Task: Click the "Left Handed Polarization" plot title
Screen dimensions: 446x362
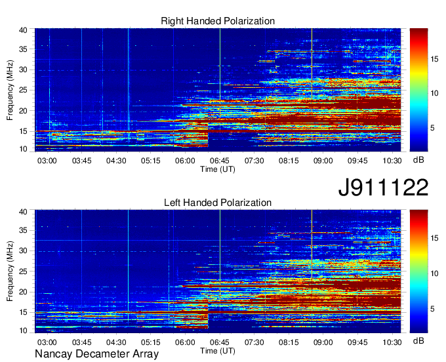Action: pos(218,203)
